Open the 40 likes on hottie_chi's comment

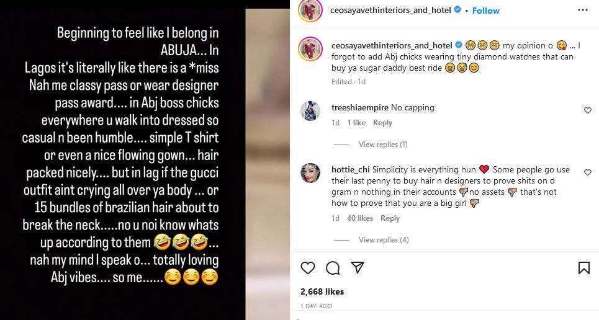click(x=360, y=218)
